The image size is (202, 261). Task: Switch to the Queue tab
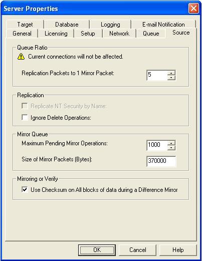[151, 34]
